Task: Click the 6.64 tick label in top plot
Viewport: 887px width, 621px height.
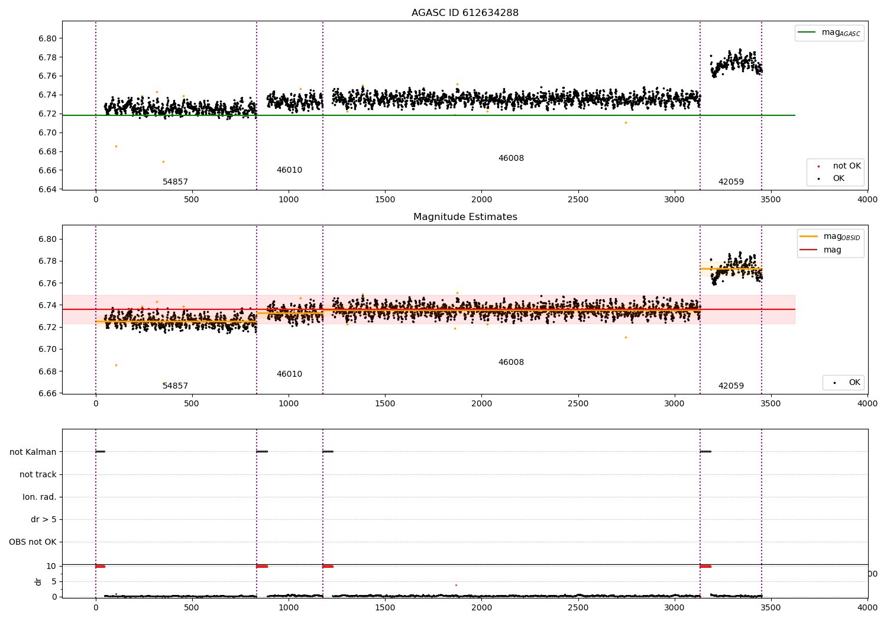Action: pyautogui.click(x=48, y=189)
